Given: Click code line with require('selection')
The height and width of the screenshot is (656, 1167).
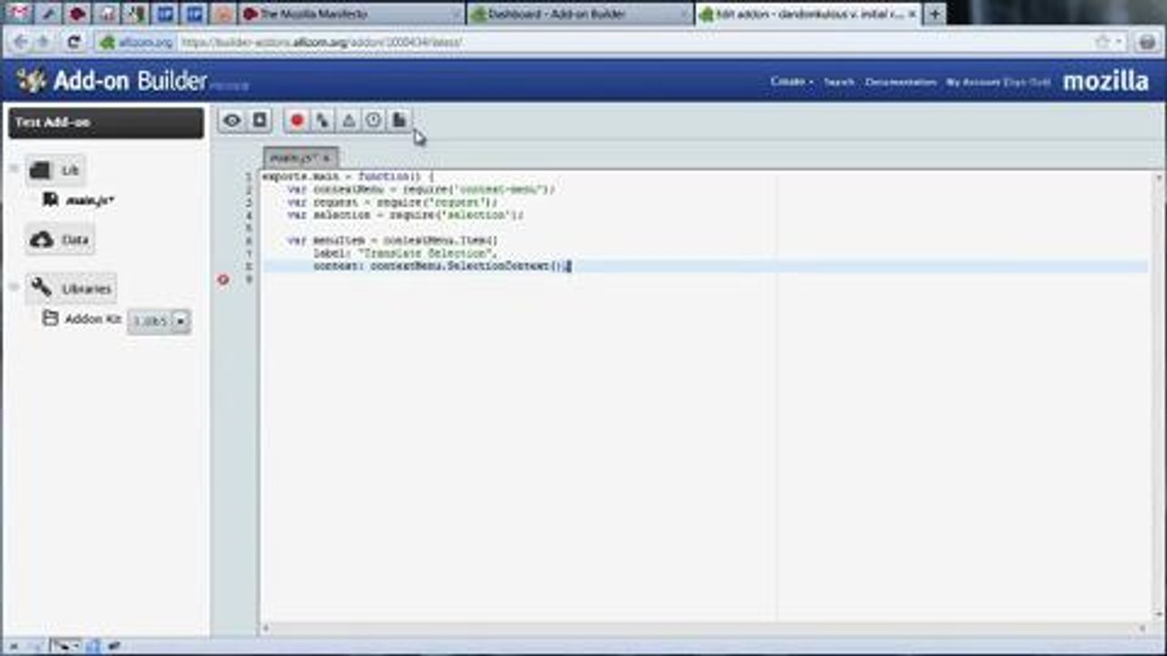Looking at the screenshot, I should click(x=406, y=215).
